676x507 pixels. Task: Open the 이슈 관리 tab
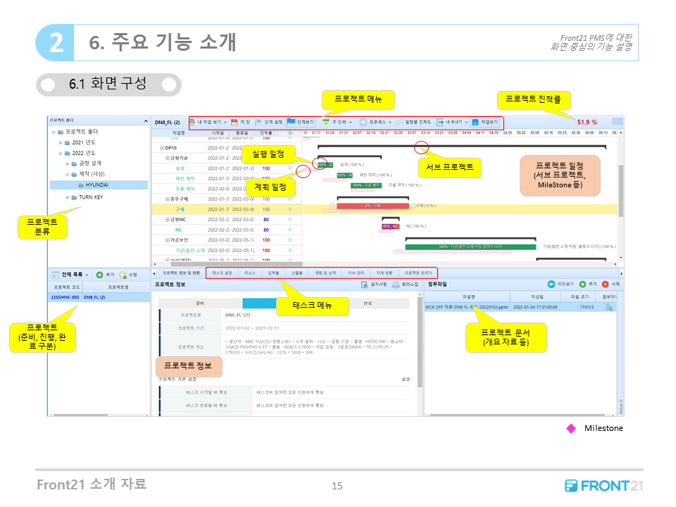356,273
